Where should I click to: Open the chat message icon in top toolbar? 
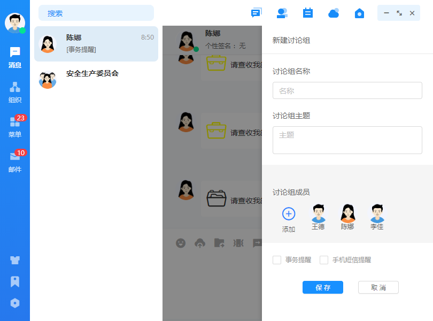[257, 13]
